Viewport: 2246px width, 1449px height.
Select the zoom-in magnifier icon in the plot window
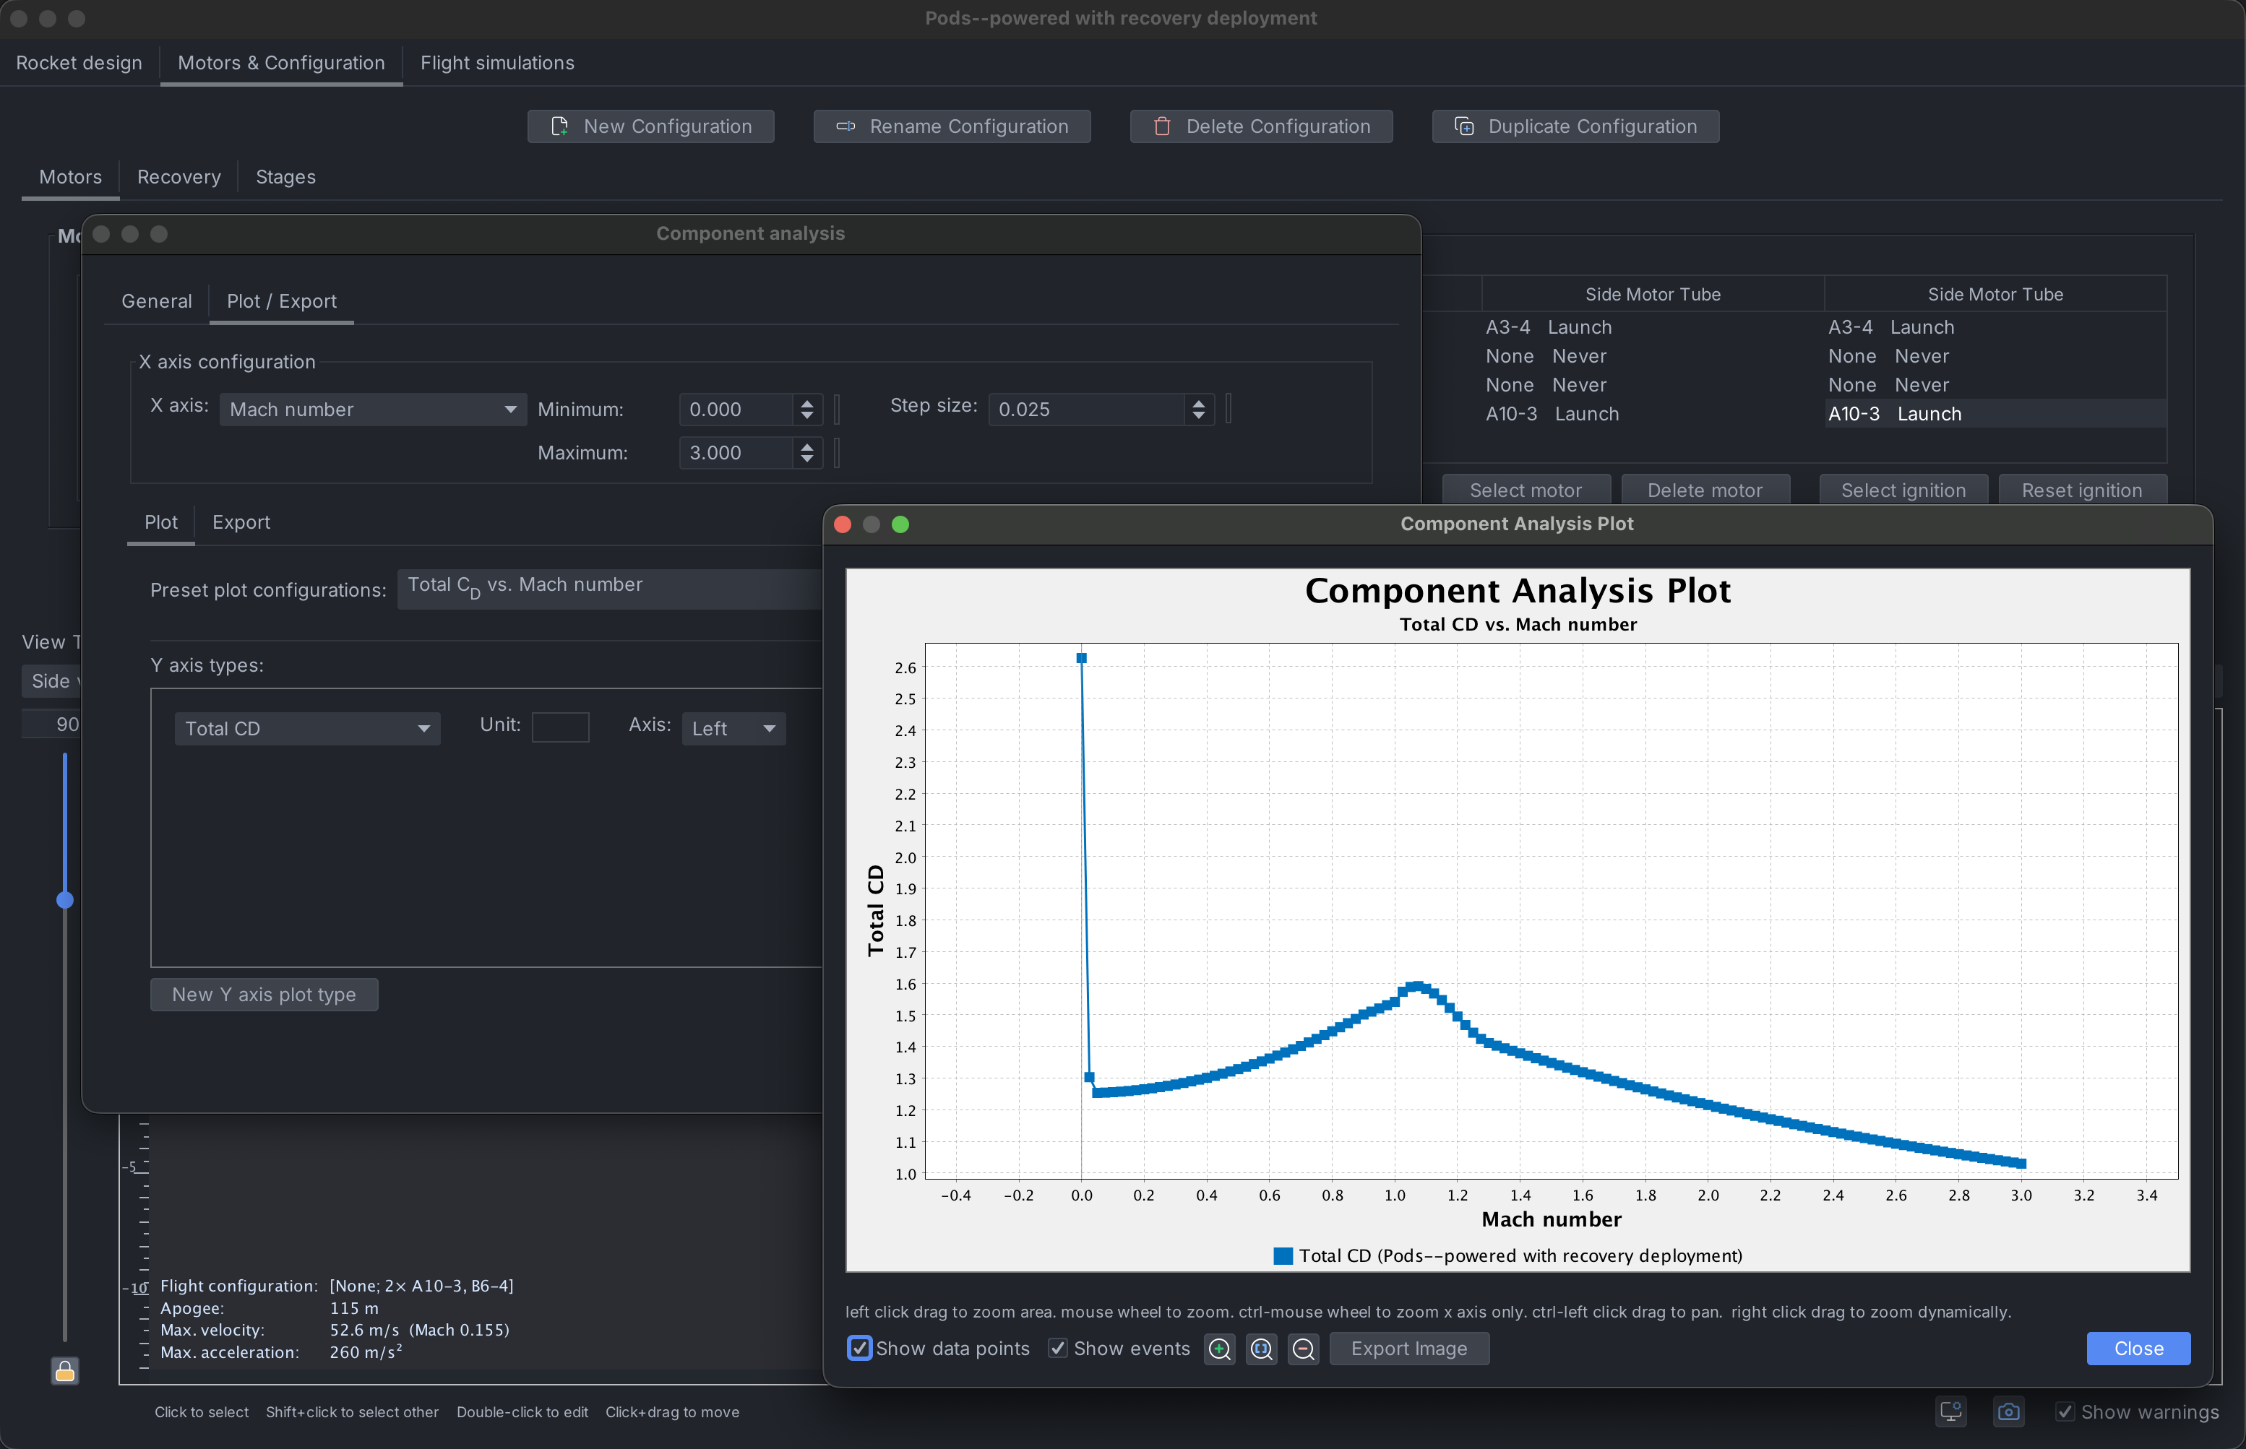[1219, 1349]
